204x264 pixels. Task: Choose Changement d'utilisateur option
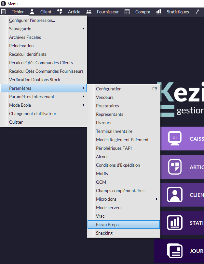coord(33,114)
